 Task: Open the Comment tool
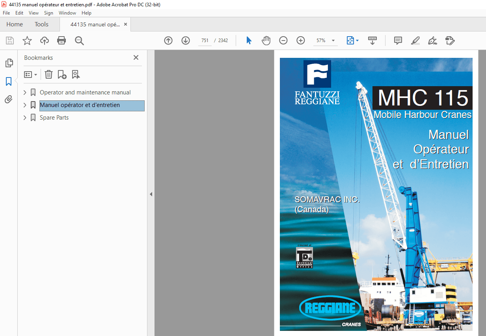398,40
